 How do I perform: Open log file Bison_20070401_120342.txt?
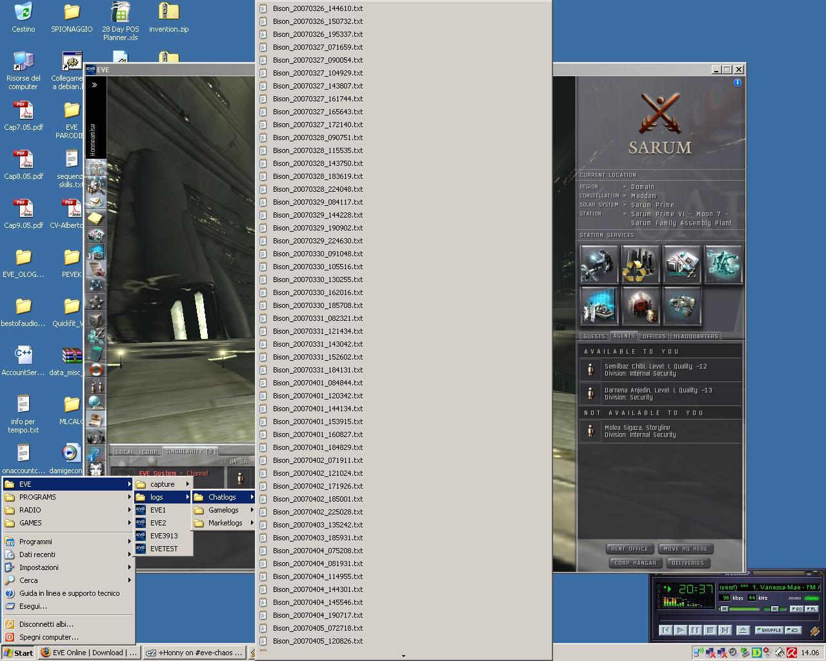(404, 396)
